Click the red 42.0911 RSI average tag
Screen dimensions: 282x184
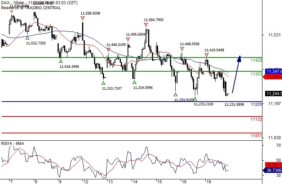[x=274, y=165]
